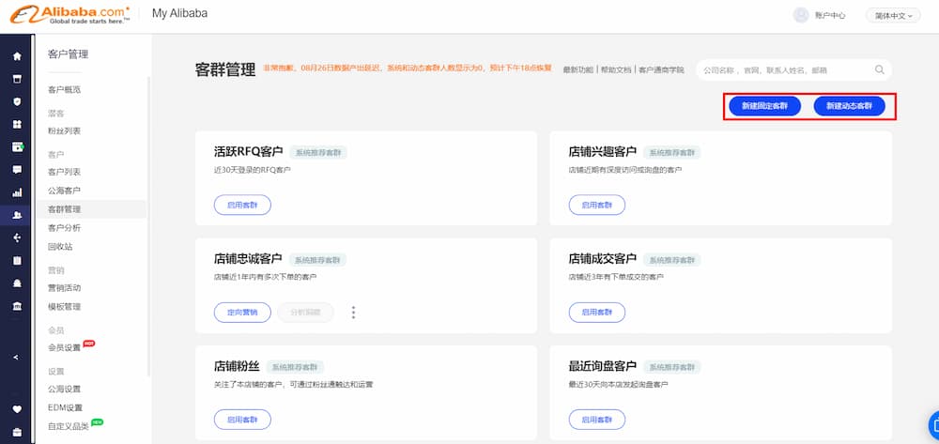The width and height of the screenshot is (939, 444).
Task: Click the 新建固定客群 button
Action: click(764, 106)
